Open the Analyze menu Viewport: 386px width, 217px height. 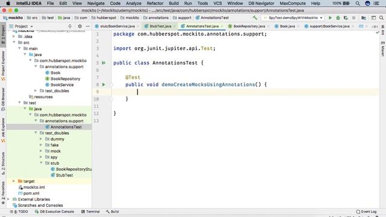pos(133,3)
